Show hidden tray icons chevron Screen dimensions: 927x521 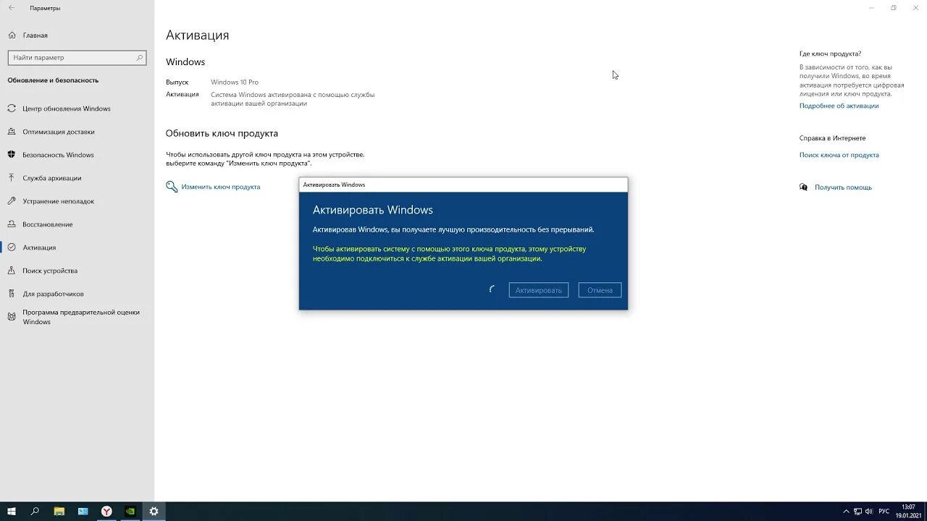[846, 511]
